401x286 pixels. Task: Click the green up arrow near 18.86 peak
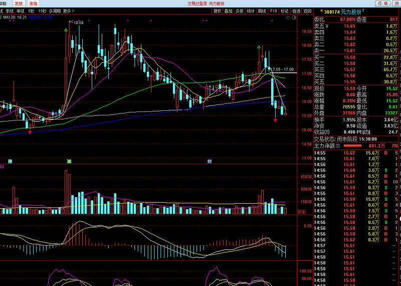(66, 31)
